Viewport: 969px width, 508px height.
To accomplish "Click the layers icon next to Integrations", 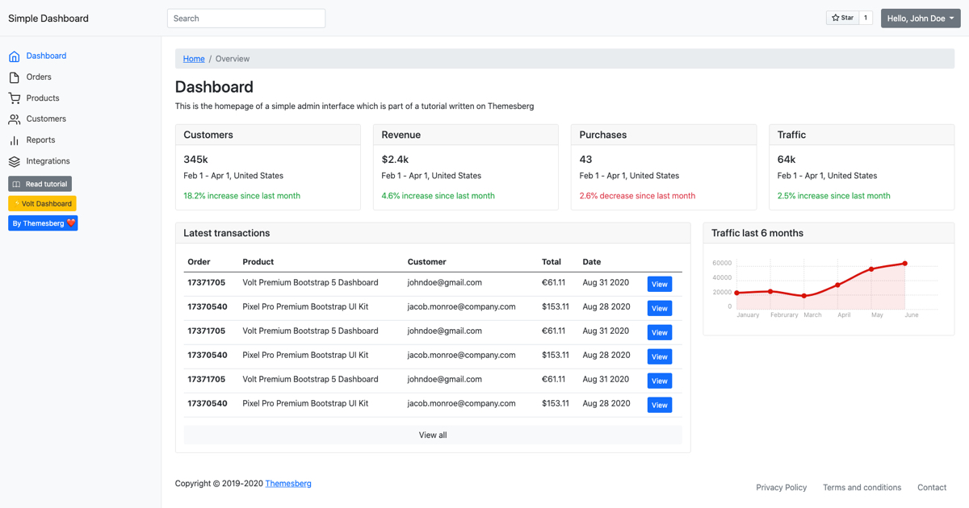I will point(13,160).
